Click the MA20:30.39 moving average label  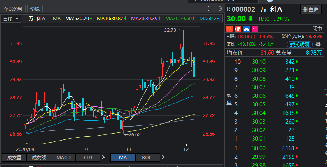point(146,19)
